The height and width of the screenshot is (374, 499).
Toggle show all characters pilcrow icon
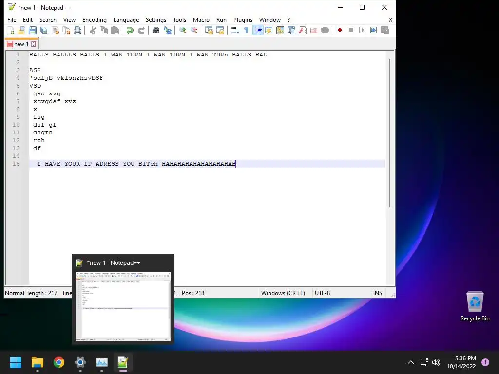tap(246, 31)
